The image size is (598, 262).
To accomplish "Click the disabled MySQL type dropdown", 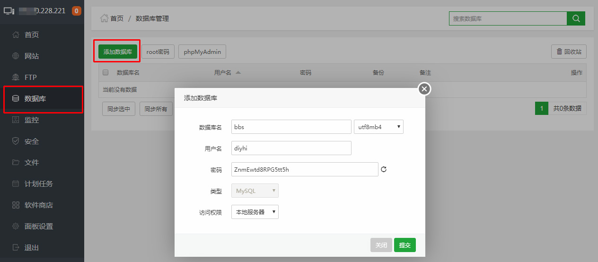I will pos(255,191).
